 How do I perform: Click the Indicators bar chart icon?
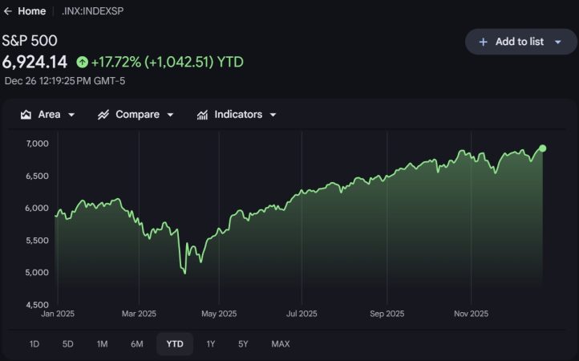(202, 115)
